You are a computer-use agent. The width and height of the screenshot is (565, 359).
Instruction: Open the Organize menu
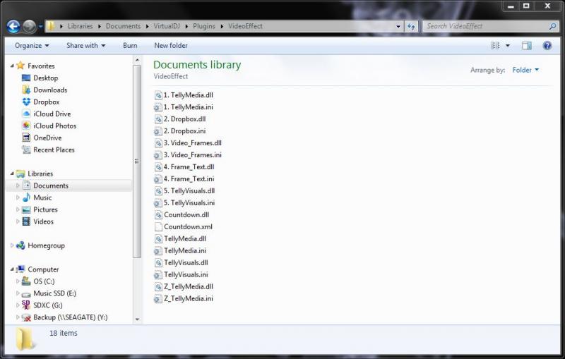[32, 46]
